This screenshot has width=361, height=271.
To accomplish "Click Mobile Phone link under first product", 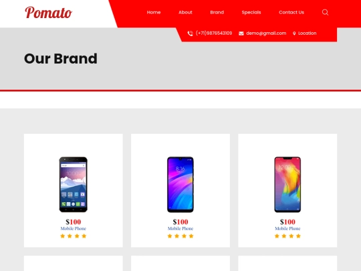I will 74,228.
